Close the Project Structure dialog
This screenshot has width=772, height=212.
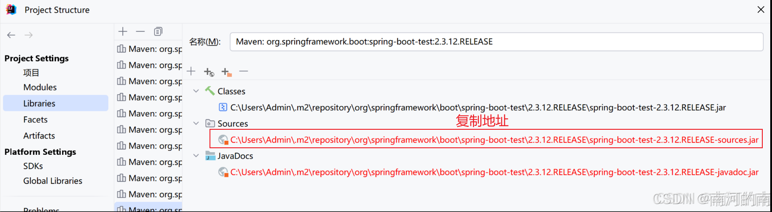(x=761, y=10)
